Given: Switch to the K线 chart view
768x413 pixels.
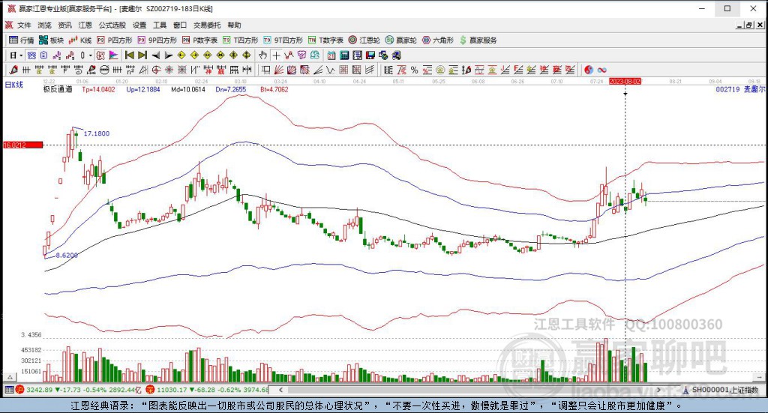Looking at the screenshot, I should tap(80, 40).
